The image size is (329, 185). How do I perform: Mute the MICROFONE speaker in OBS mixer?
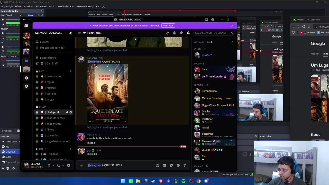[3, 20]
